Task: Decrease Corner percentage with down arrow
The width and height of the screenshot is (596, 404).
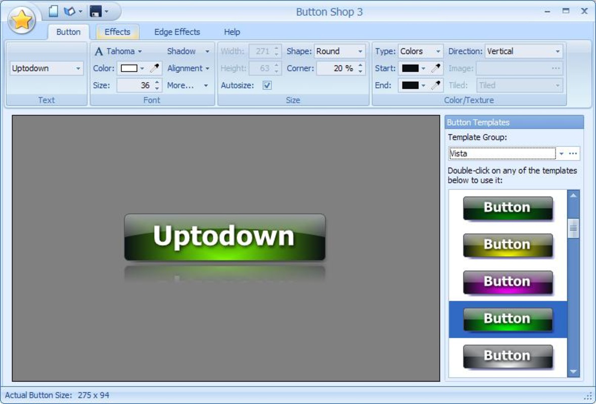Action: [x=360, y=72]
